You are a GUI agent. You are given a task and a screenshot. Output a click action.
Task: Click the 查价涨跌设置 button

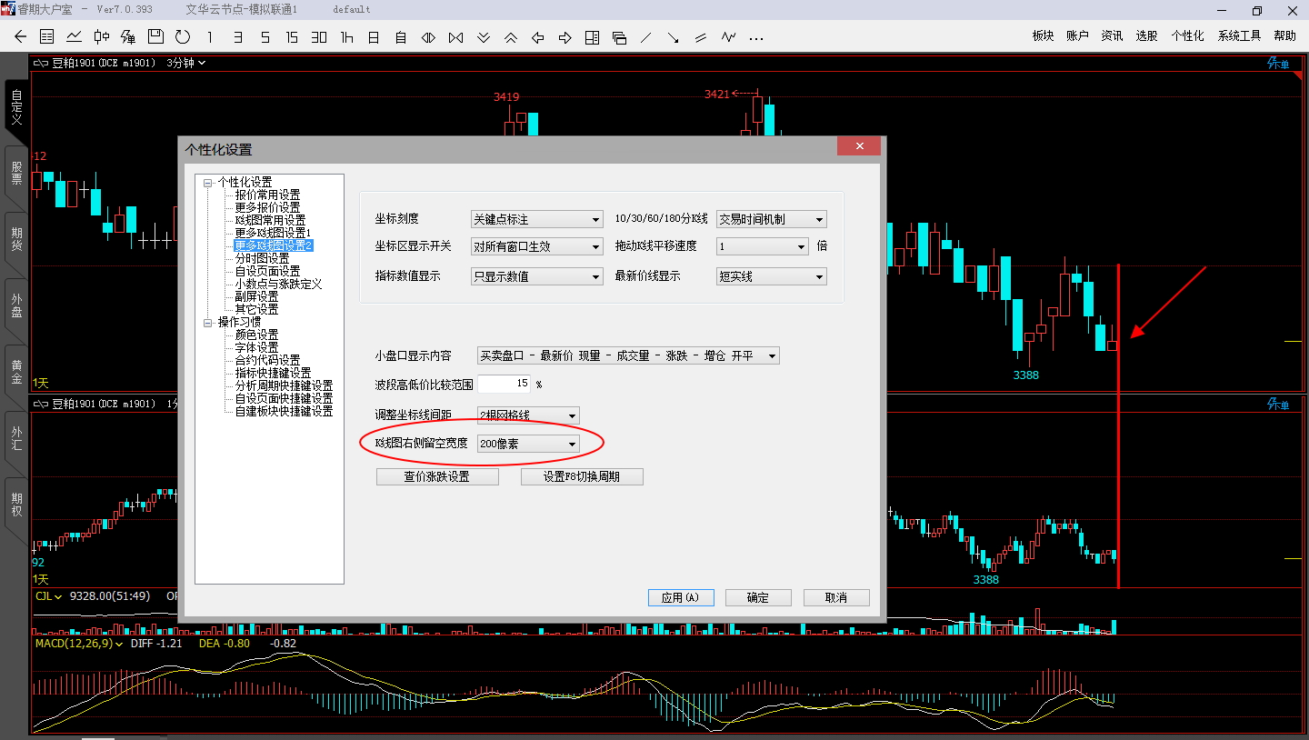click(x=437, y=476)
